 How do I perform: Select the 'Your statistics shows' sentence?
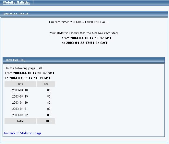(83, 33)
